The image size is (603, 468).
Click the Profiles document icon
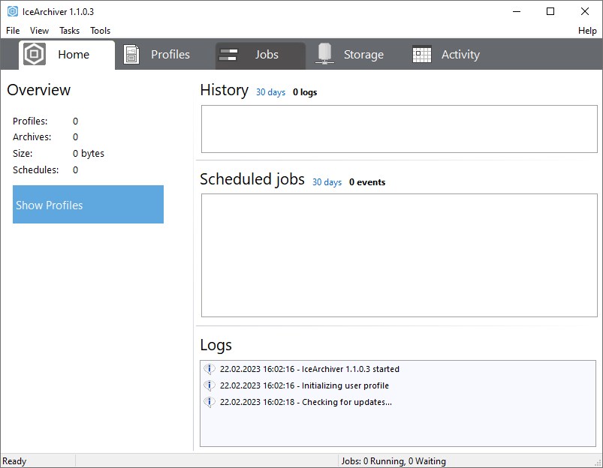(131, 54)
